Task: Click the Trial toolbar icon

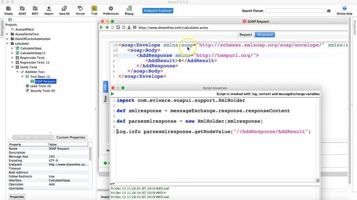Action: coord(94,11)
